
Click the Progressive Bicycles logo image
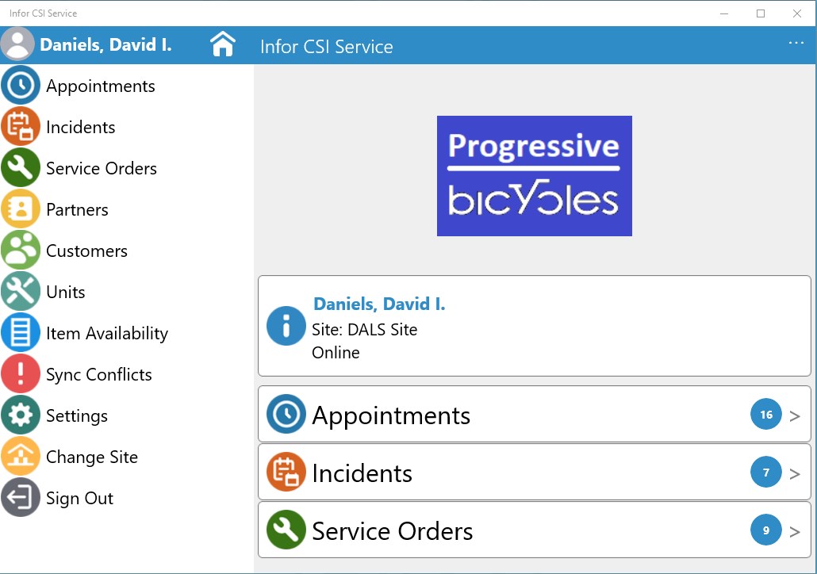[x=534, y=176]
